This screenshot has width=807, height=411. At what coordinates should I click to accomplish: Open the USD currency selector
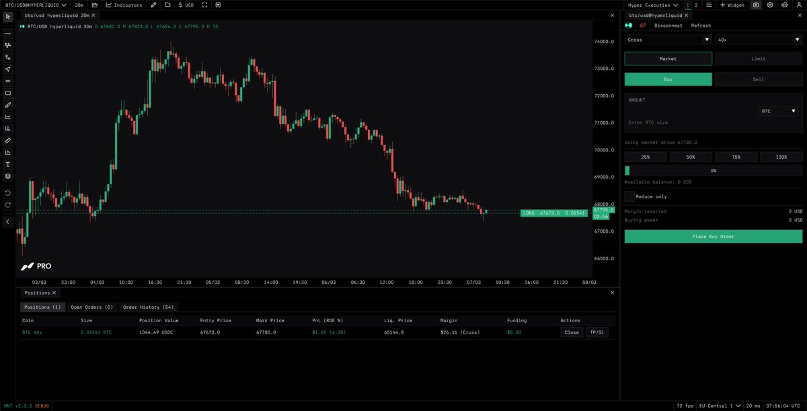click(x=186, y=5)
